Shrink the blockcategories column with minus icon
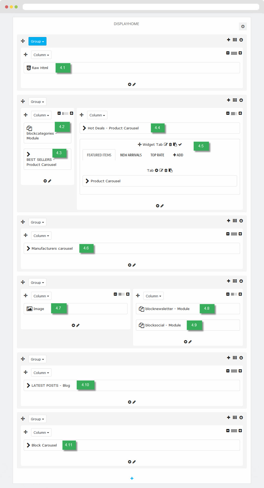The width and height of the screenshot is (264, 488). coord(59,113)
